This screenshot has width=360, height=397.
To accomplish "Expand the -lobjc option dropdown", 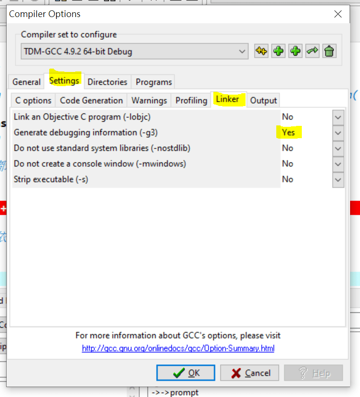I will (x=338, y=117).
